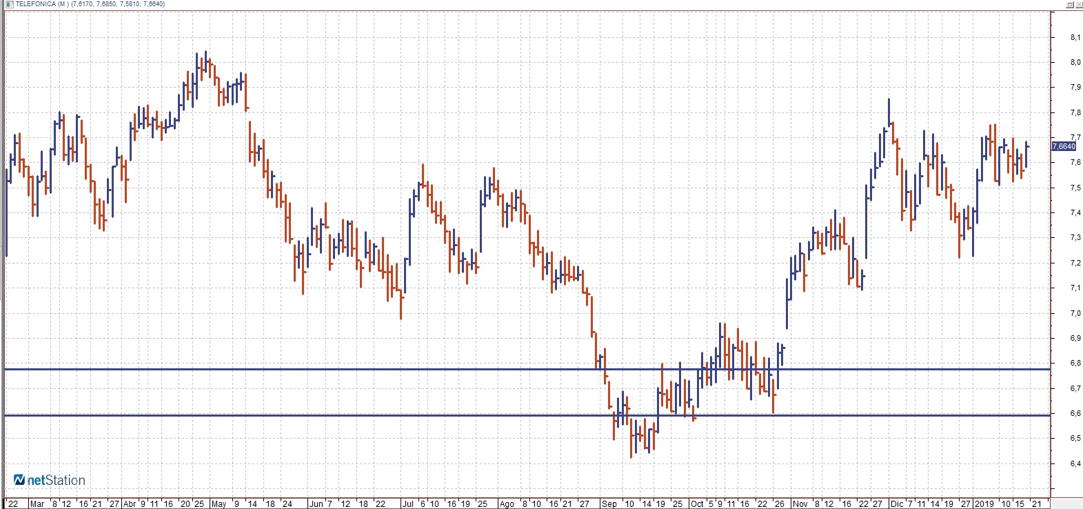Click the Jun label on the date axis
Image resolution: width=1083 pixels, height=509 pixels.
pyautogui.click(x=316, y=504)
